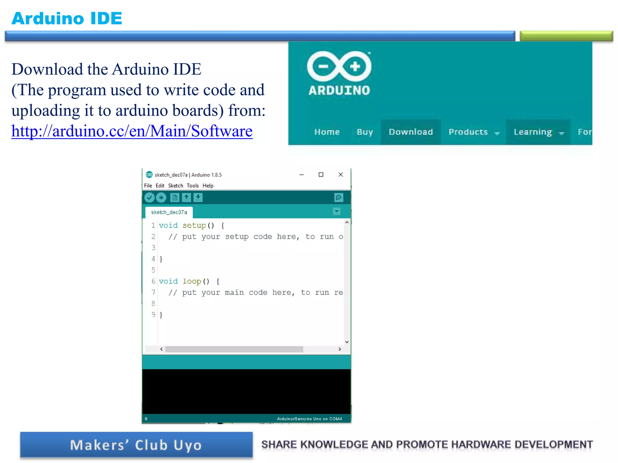Click the black console output area
Image resolution: width=618 pixels, height=463 pixels.
coord(246,392)
